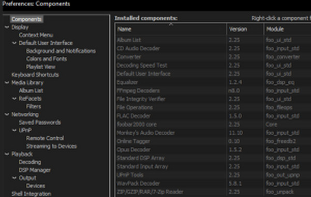Open Default User Interface page

(x=46, y=43)
